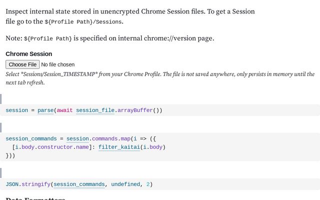Click the 'map' method in session_commands cell
320x200 pixels.
124,138
